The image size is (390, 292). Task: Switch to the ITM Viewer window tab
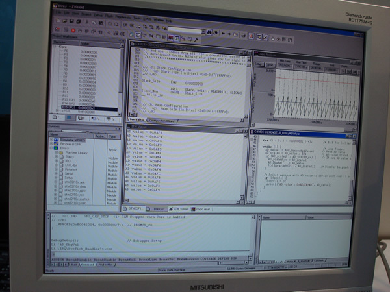click(x=179, y=209)
